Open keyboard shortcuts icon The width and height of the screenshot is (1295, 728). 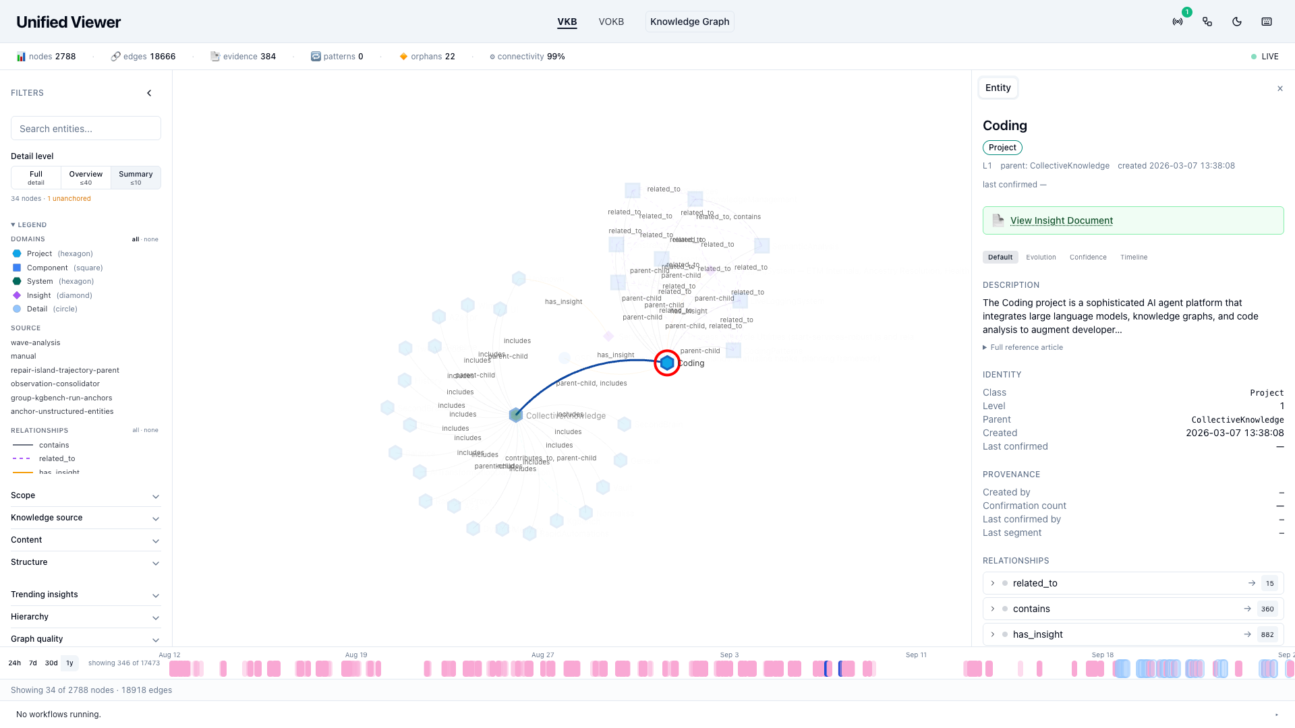1267,22
